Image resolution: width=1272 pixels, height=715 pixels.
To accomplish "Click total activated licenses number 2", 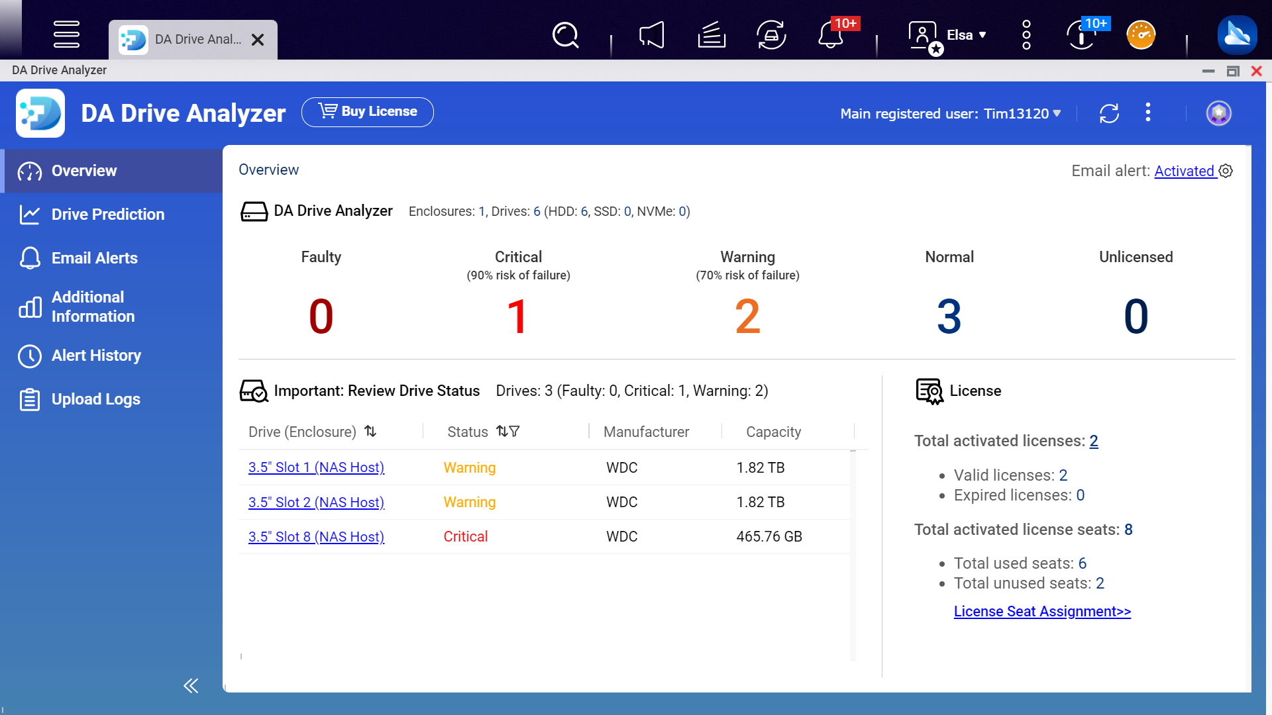I will click(x=1093, y=440).
